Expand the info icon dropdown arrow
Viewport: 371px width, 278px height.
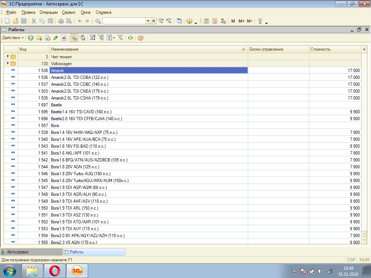(196, 23)
